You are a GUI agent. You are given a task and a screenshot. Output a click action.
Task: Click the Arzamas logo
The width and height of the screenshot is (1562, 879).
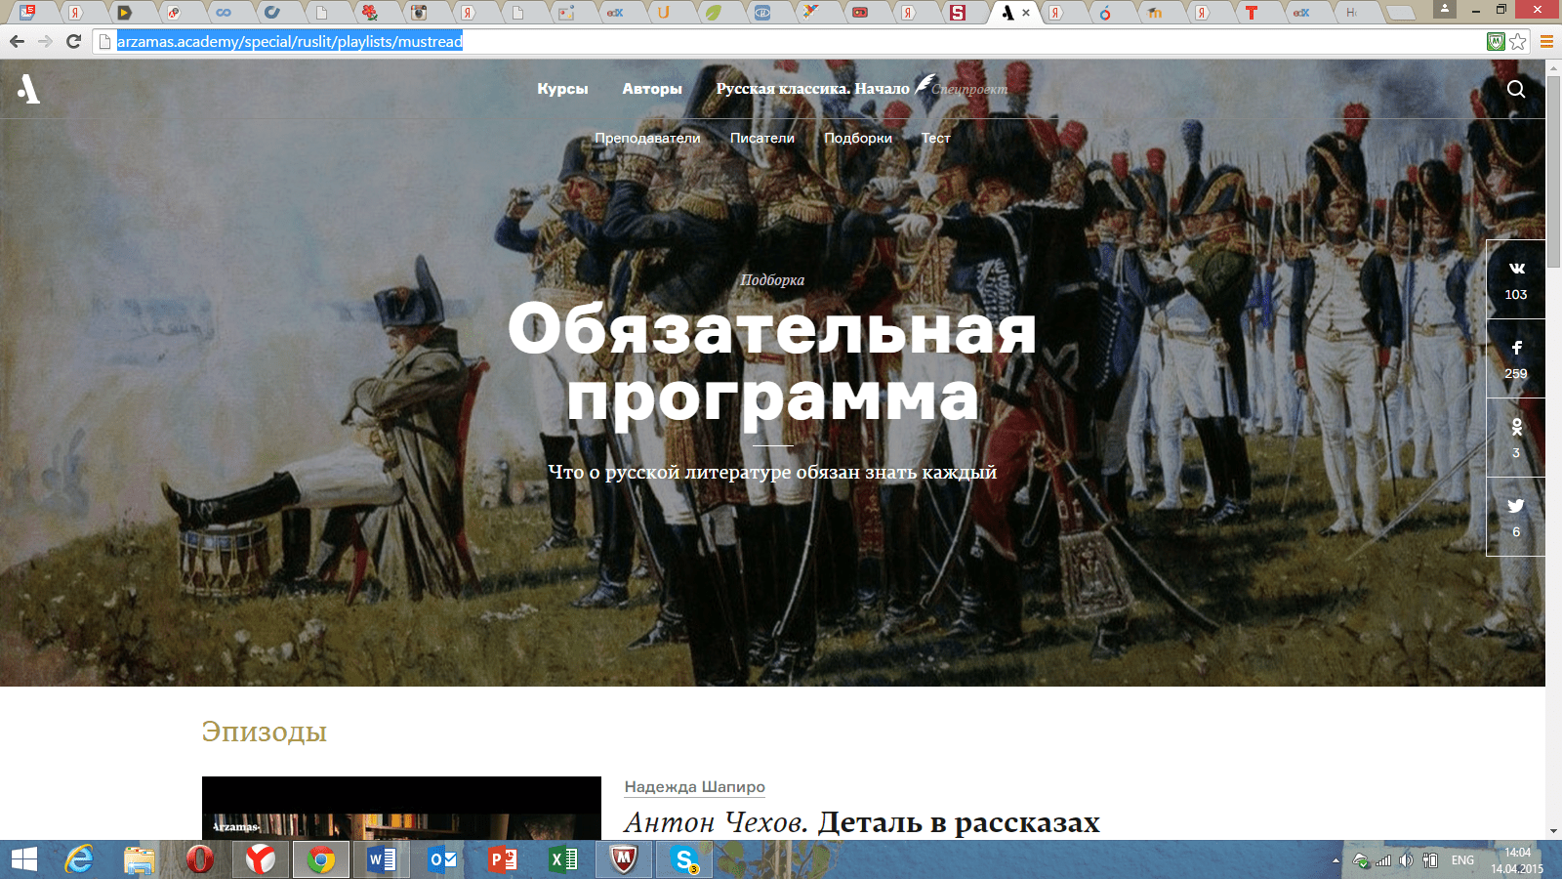click(29, 89)
